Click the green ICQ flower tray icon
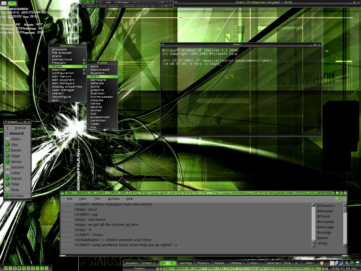This screenshot has width=361, height=271. (352, 263)
